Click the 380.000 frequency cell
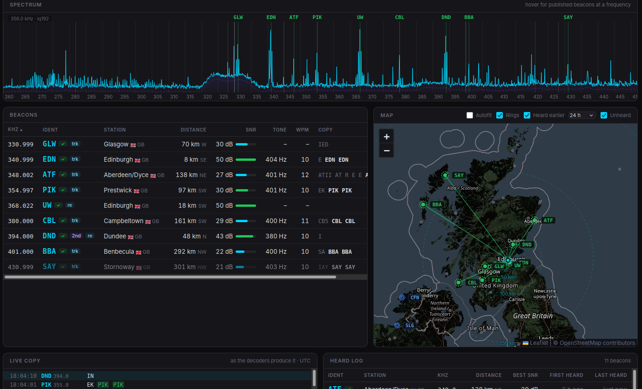 tap(20, 221)
